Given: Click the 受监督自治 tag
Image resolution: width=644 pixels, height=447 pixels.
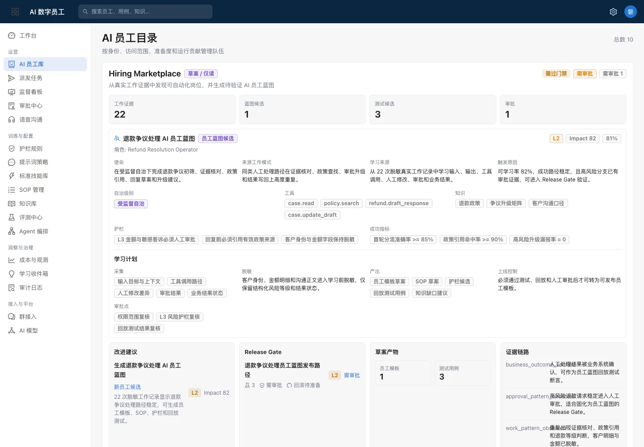Looking at the screenshot, I should [x=131, y=204].
